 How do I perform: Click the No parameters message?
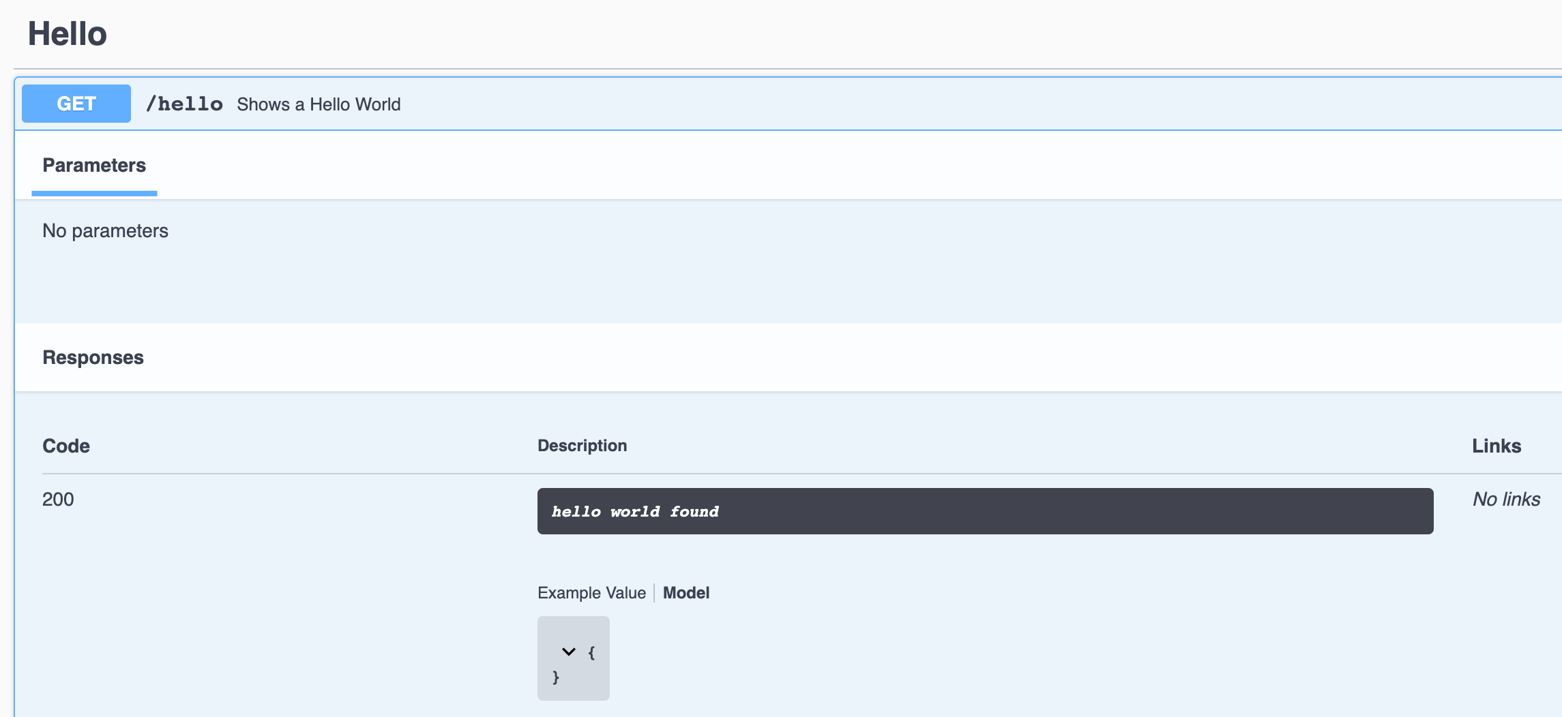(105, 230)
